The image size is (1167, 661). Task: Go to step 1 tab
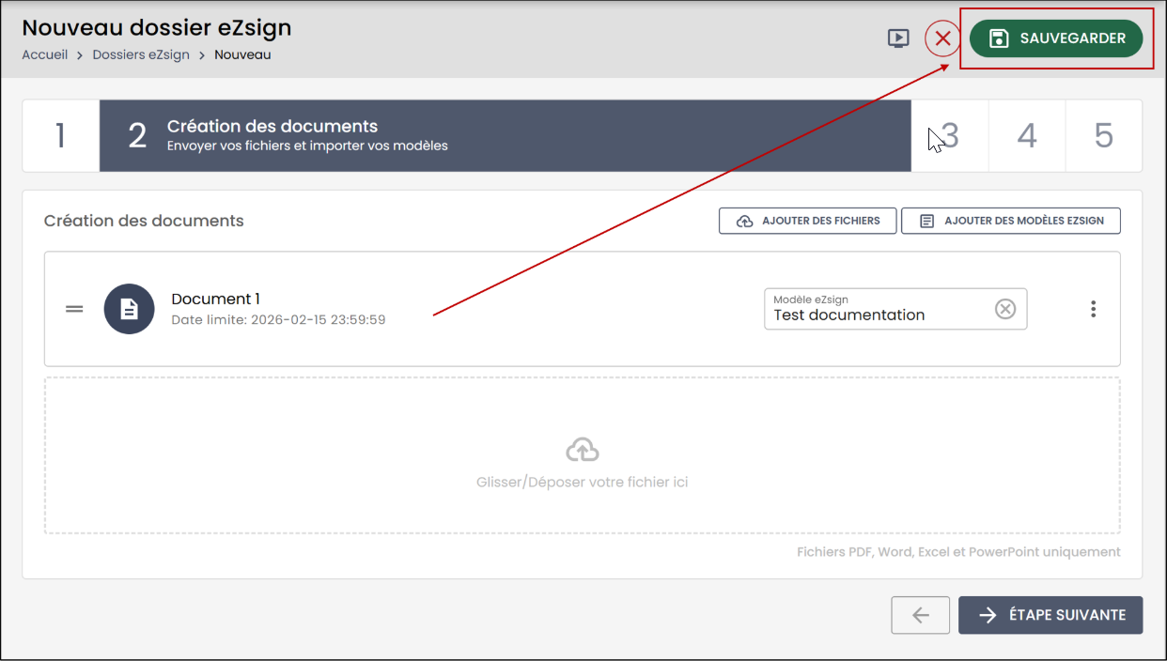(60, 136)
